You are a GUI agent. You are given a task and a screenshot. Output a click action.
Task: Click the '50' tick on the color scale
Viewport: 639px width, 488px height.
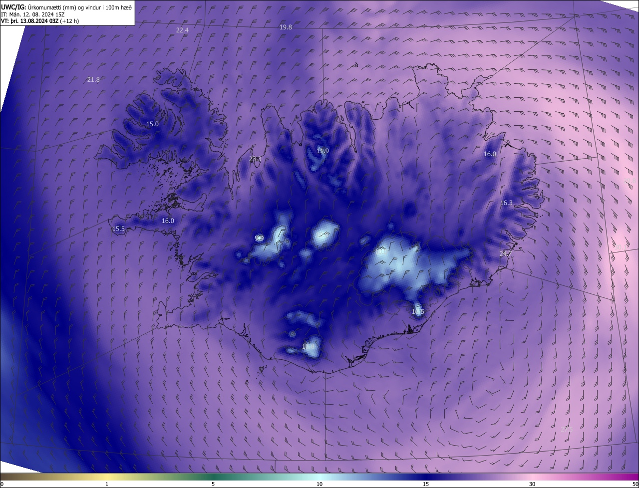click(x=635, y=484)
